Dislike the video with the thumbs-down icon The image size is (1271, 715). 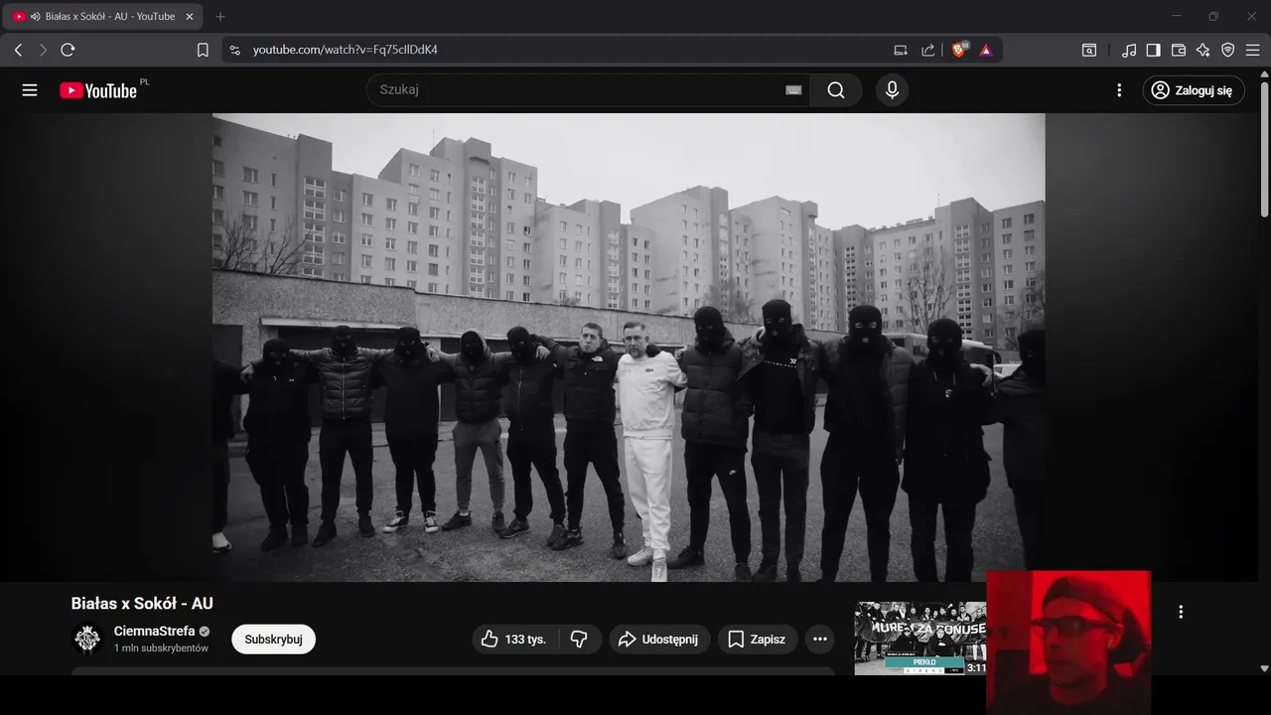point(579,640)
